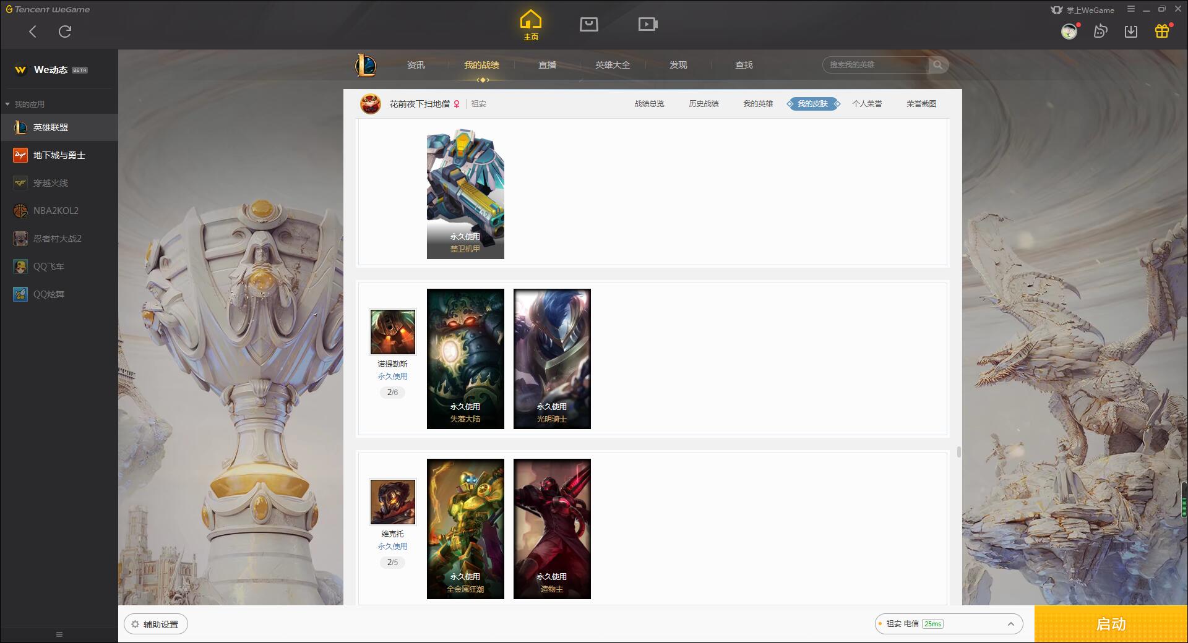This screenshot has width=1188, height=643.
Task: Open the 失落大陆 skin card
Action: coord(465,359)
